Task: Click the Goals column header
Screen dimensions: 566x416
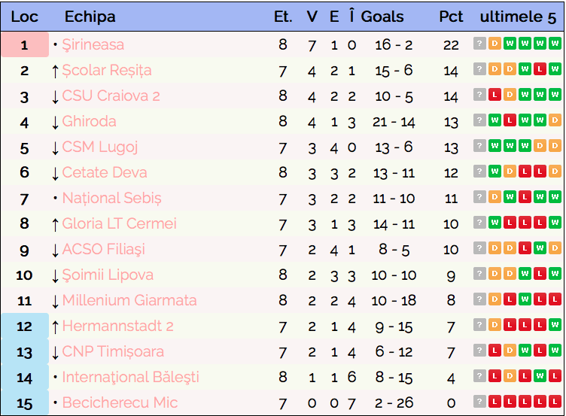Action: (382, 17)
